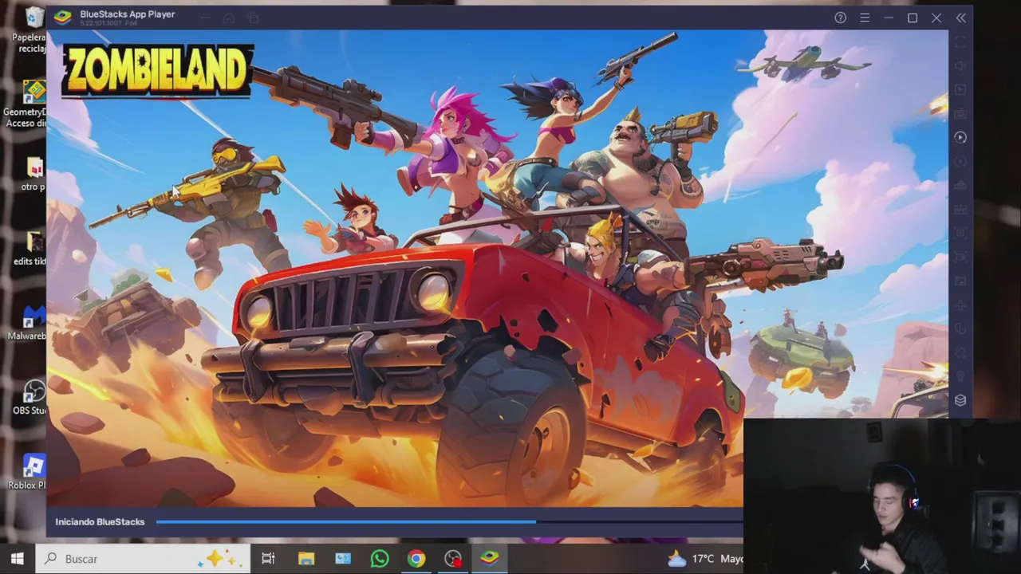Click the rotate screen icon in sidebar

[960, 328]
